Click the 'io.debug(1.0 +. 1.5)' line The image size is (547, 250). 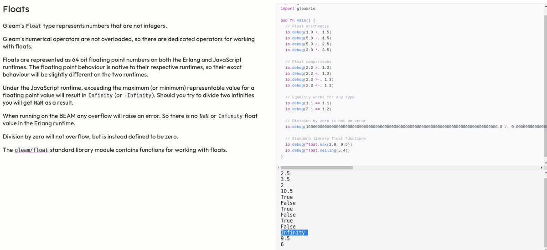pos(308,32)
